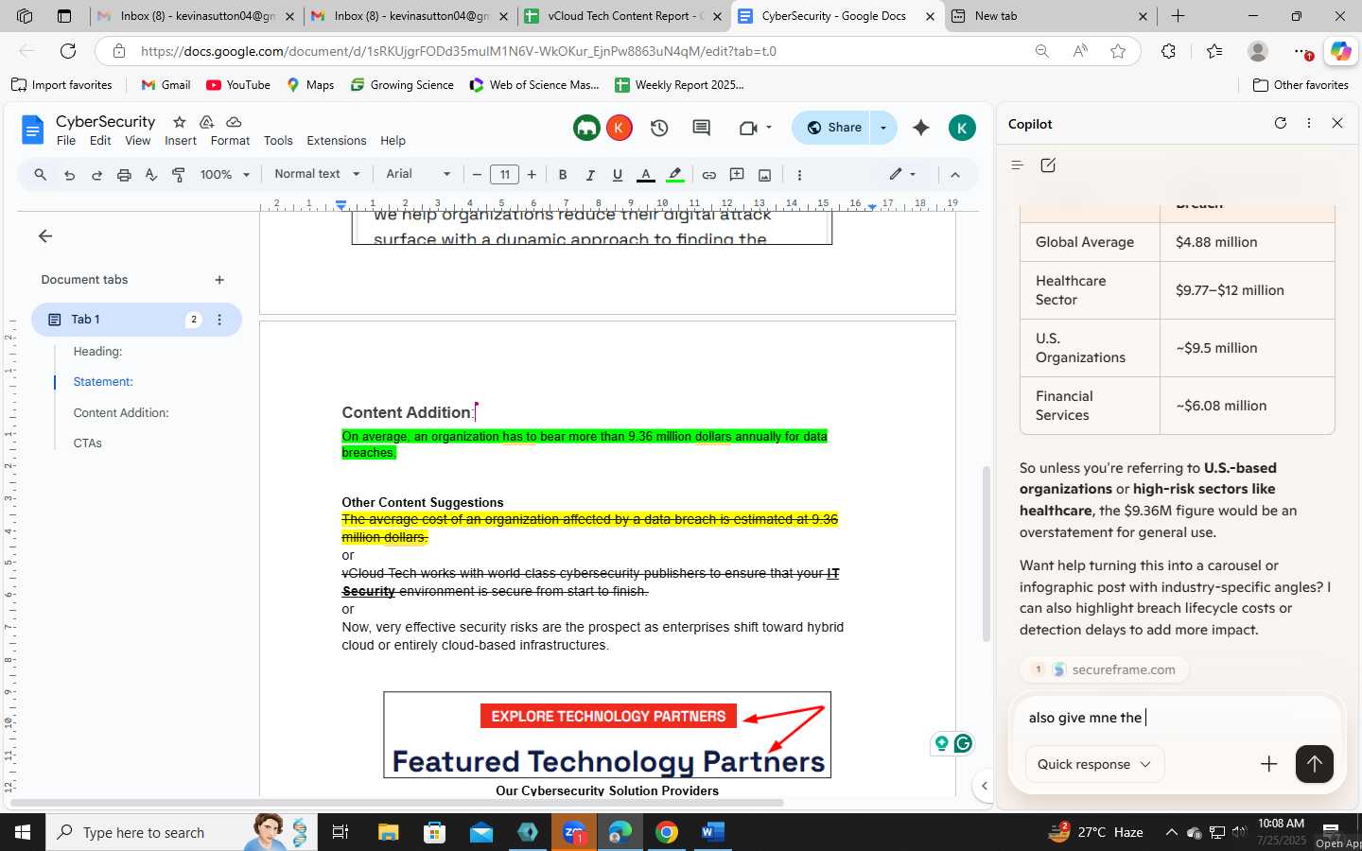Open more toolbar options
1362x851 pixels.
pyautogui.click(x=799, y=174)
